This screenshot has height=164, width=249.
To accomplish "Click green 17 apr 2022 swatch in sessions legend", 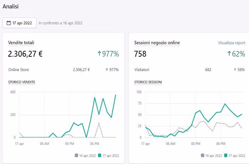I will coord(226,155).
